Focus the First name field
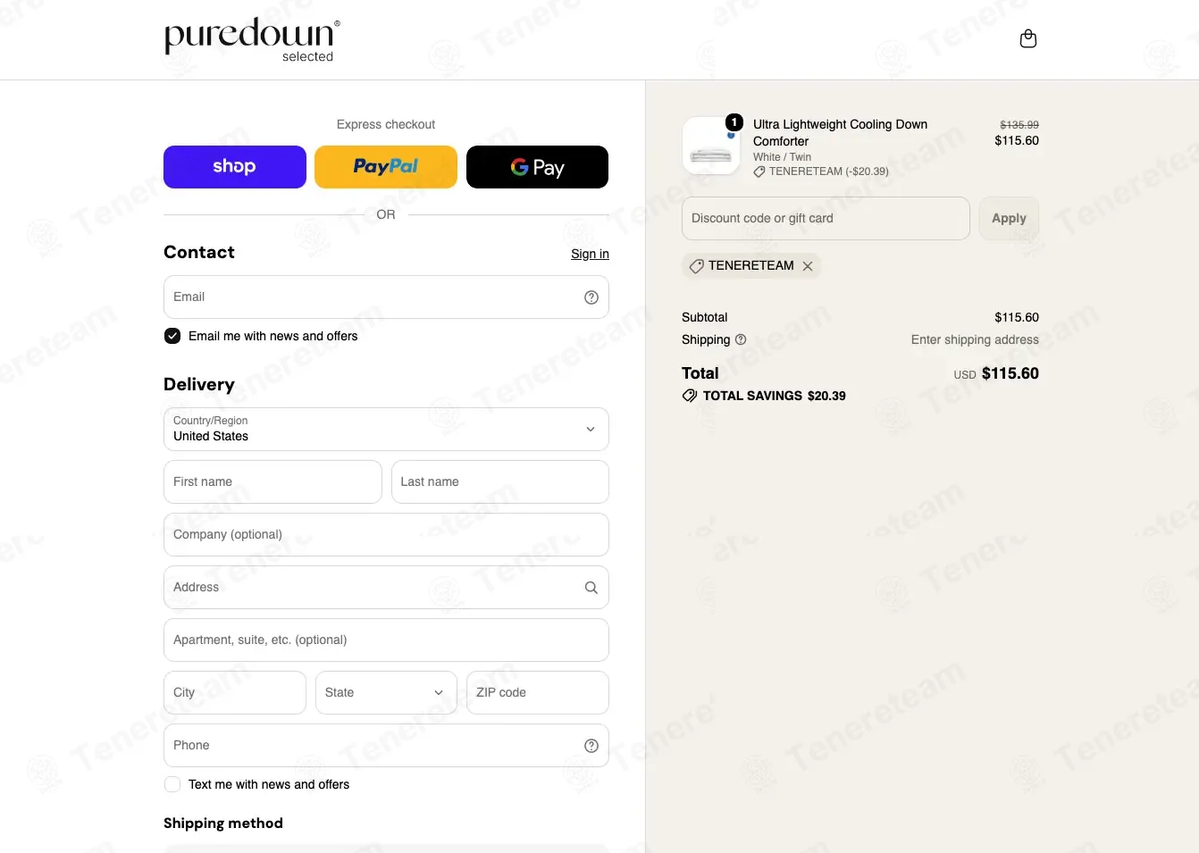 point(272,482)
